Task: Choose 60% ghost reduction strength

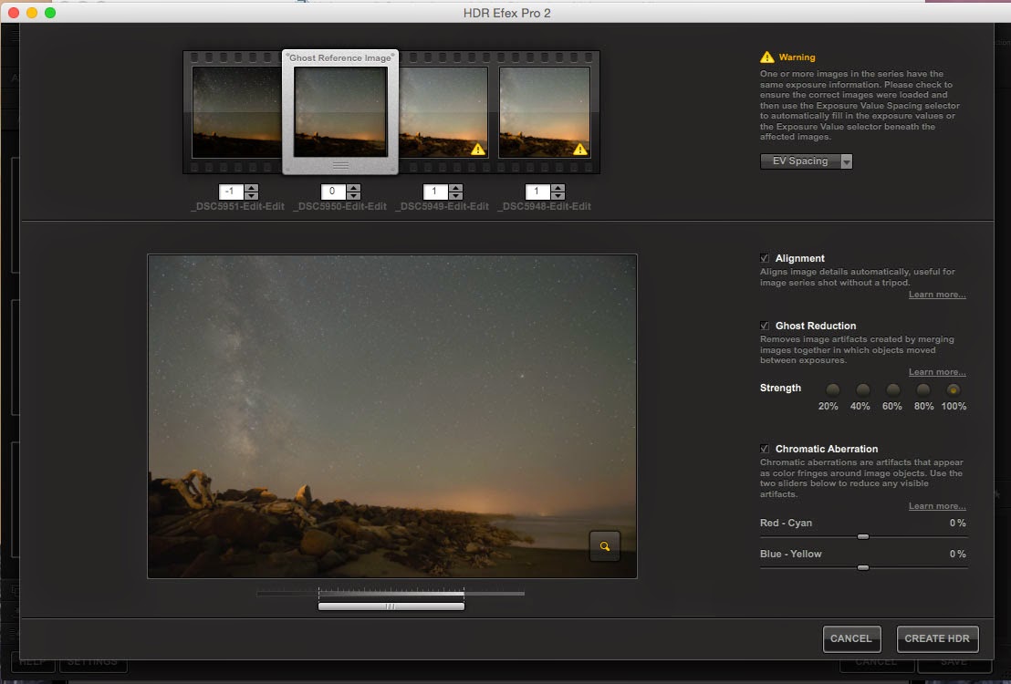Action: (892, 389)
